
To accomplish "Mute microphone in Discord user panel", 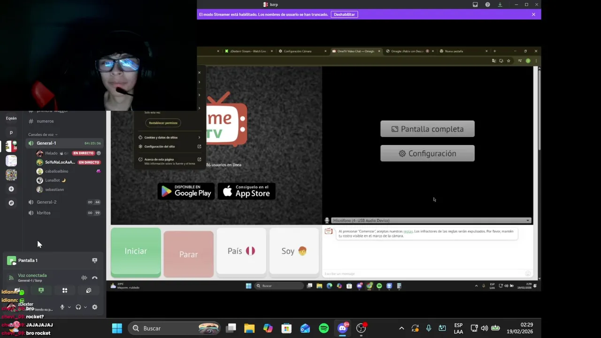I will point(62,307).
